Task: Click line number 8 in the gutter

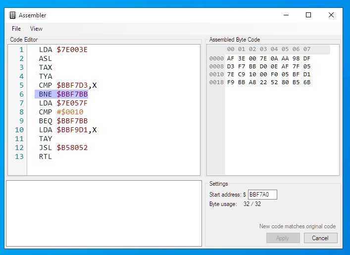Action: click(21, 112)
